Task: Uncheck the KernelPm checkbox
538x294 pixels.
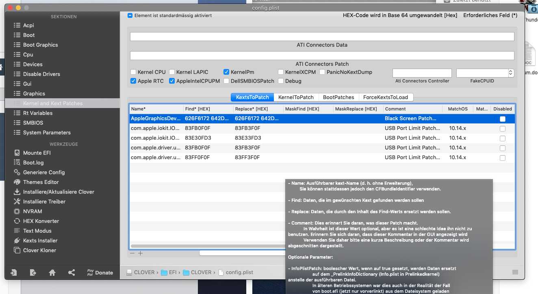Action: point(226,72)
